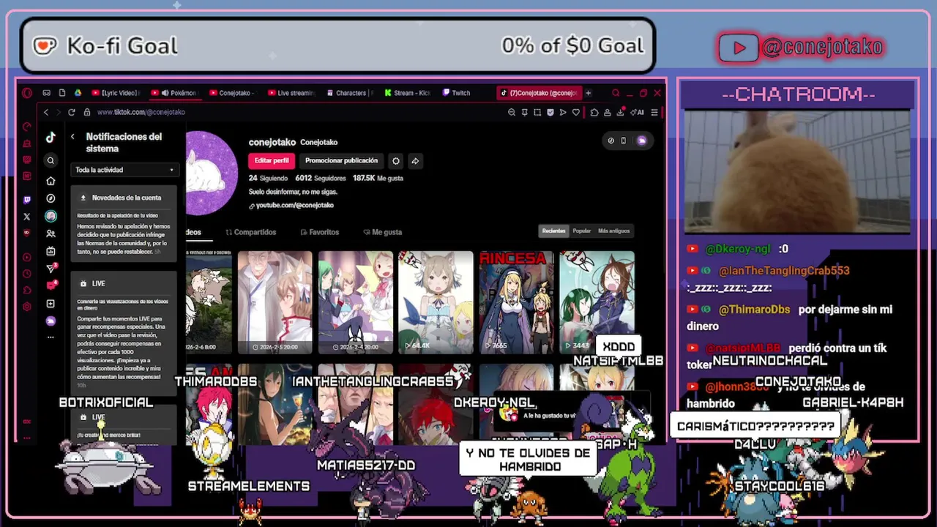Open Twitch in the Opera sidebar
The image size is (937, 527).
[27, 200]
